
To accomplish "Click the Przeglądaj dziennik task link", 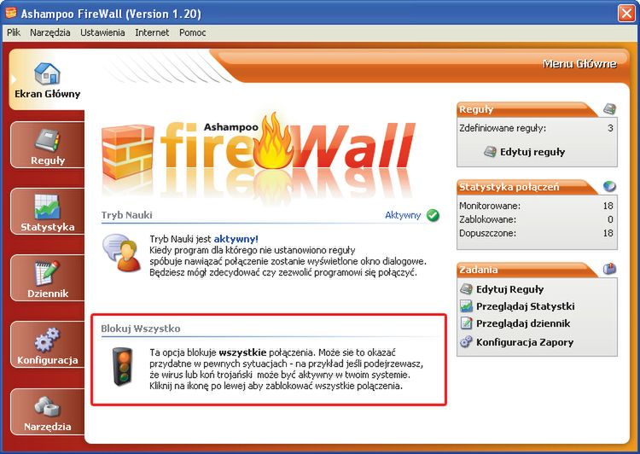I will point(515,323).
